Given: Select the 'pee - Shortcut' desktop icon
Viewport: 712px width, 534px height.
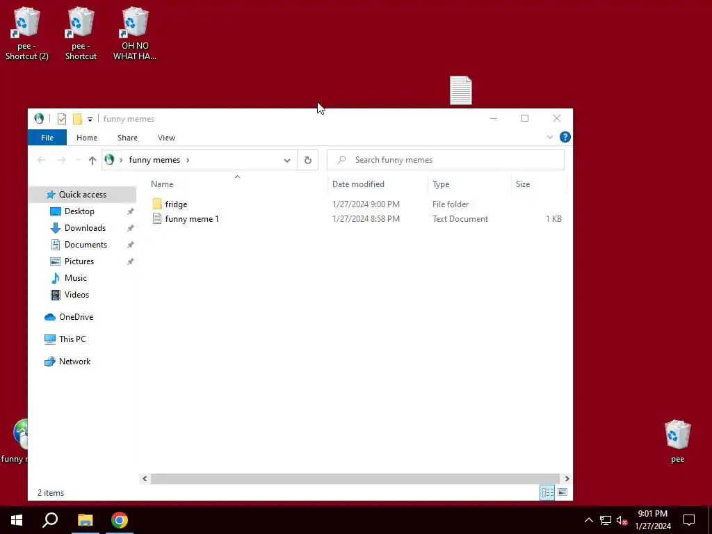Looking at the screenshot, I should tap(81, 33).
